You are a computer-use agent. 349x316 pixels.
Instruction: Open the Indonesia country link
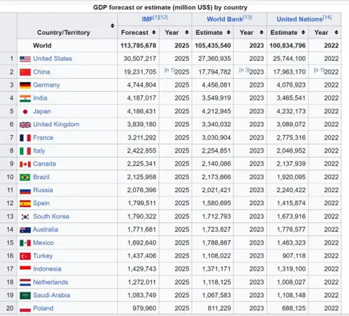(x=47, y=269)
